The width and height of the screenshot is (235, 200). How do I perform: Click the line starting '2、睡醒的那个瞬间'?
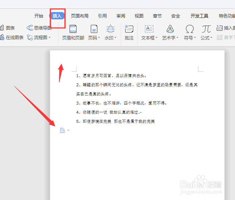pyautogui.click(x=137, y=85)
